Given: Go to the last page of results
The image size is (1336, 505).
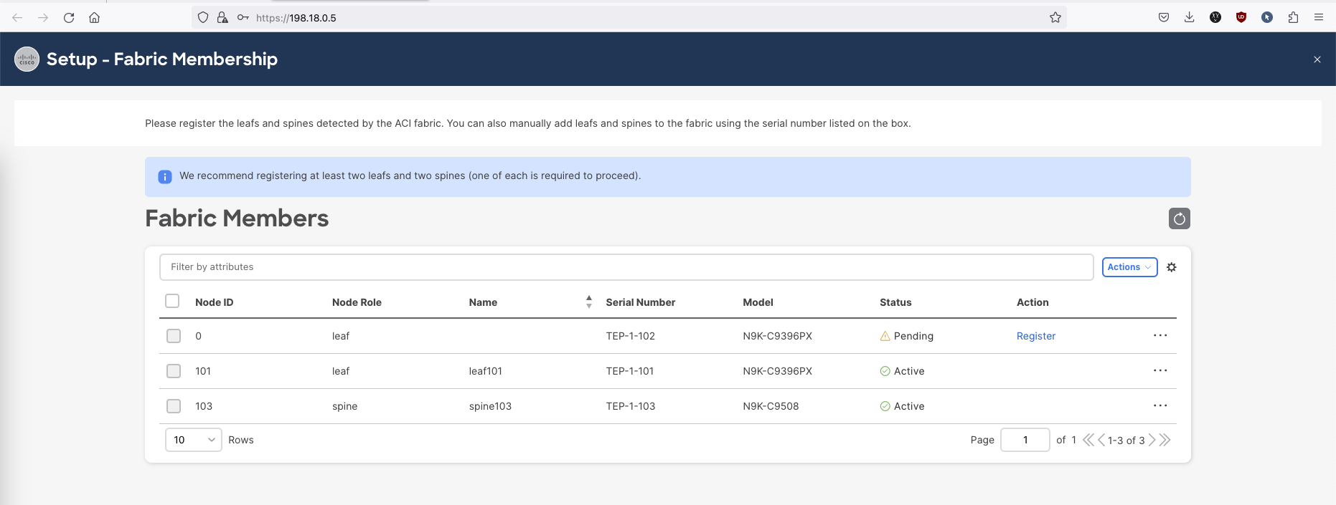Looking at the screenshot, I should (1165, 440).
